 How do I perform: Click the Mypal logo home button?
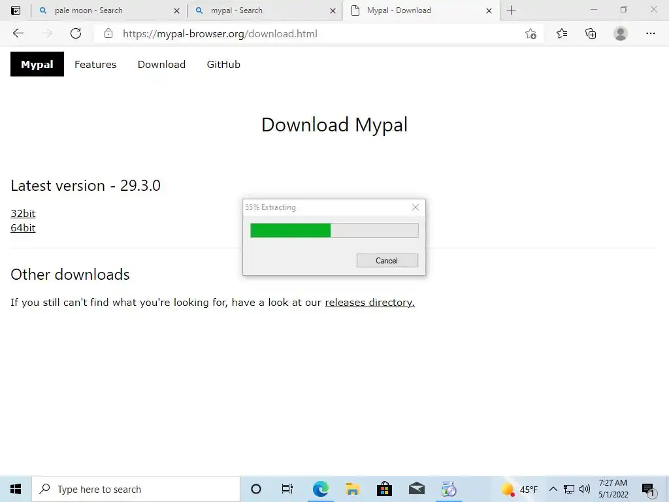pos(37,64)
